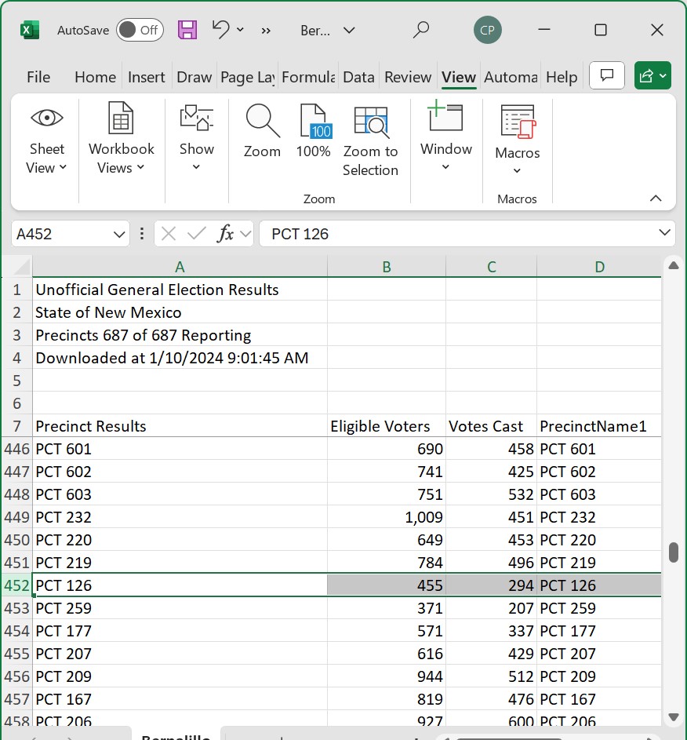Image resolution: width=687 pixels, height=740 pixels.
Task: Switch to the Draw tab
Action: pyautogui.click(x=194, y=77)
